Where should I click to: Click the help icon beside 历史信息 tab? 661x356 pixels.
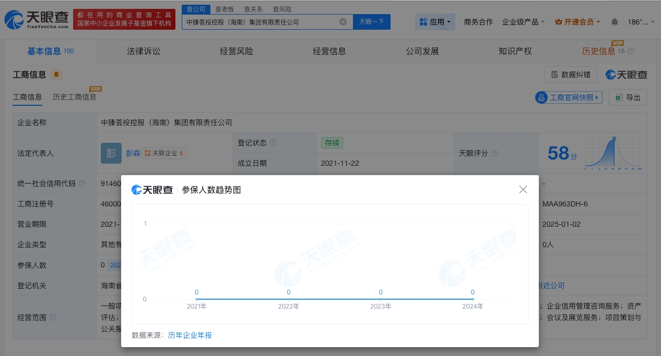coord(631,51)
